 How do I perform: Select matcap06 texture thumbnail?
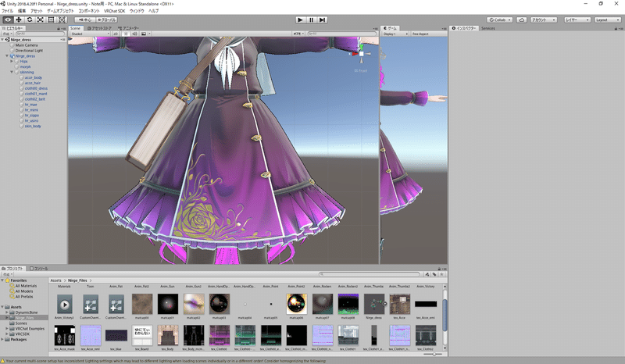click(297, 305)
